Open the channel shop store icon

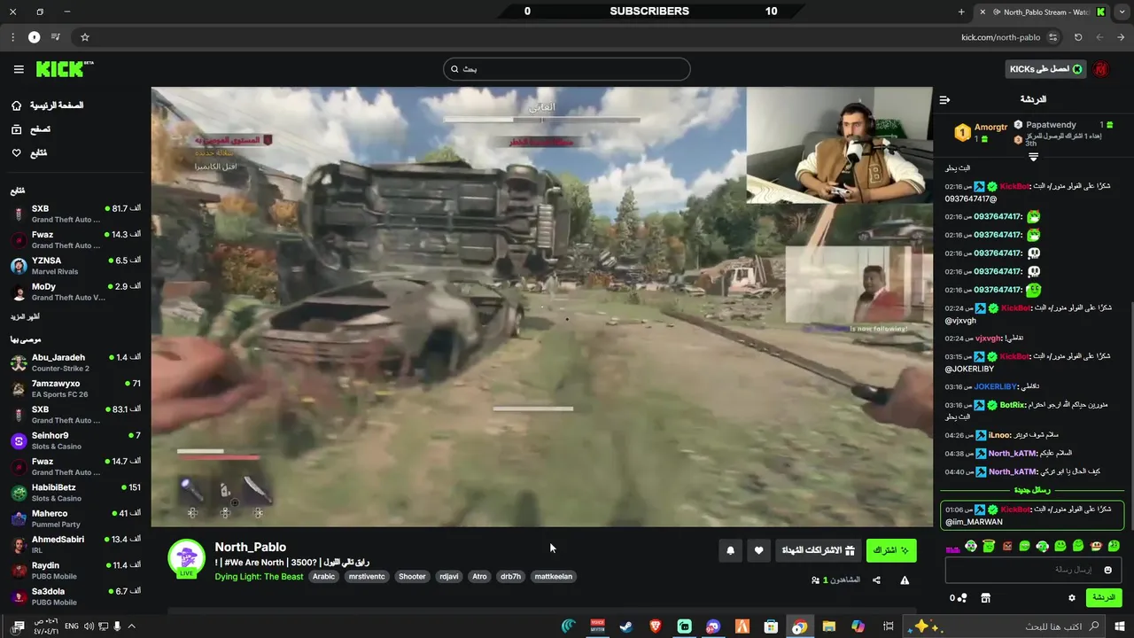coord(985,598)
